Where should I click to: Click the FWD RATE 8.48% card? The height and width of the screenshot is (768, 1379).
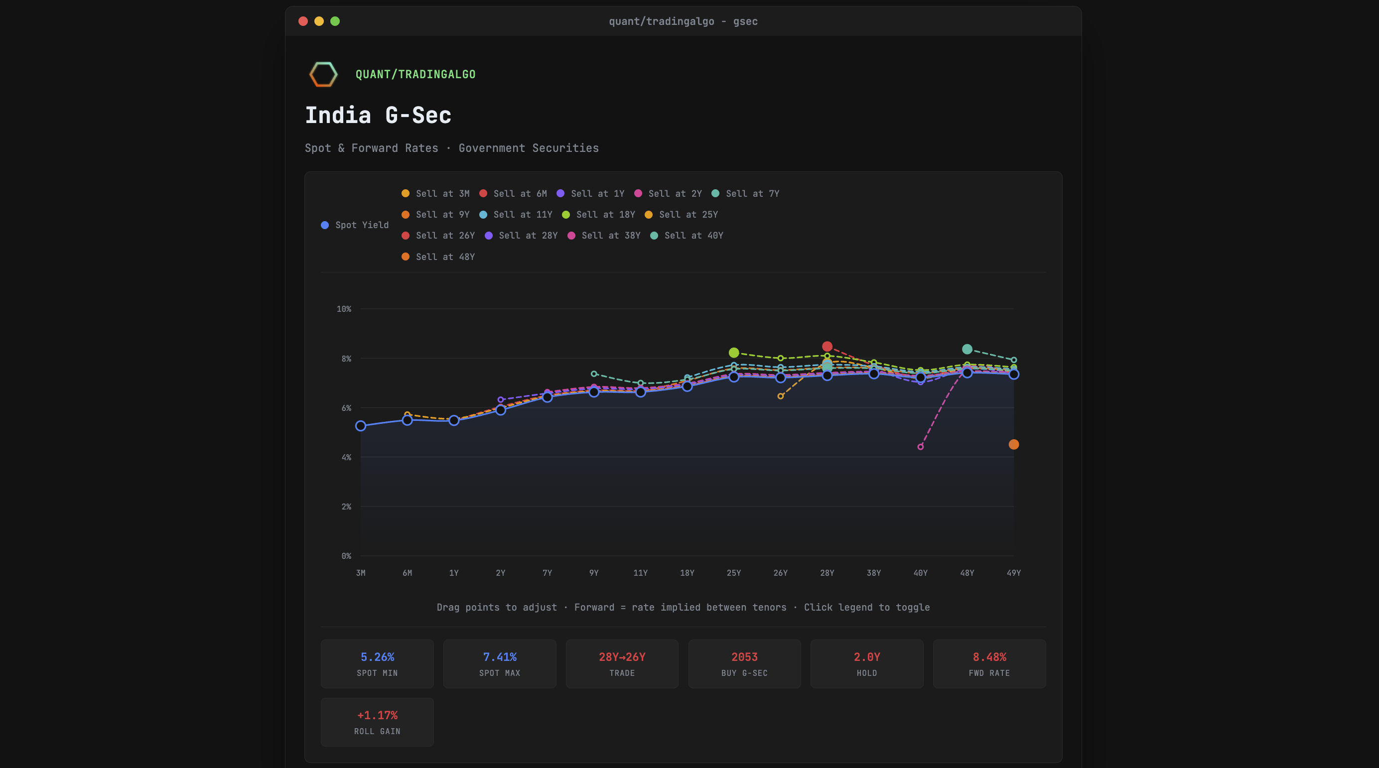coord(989,663)
